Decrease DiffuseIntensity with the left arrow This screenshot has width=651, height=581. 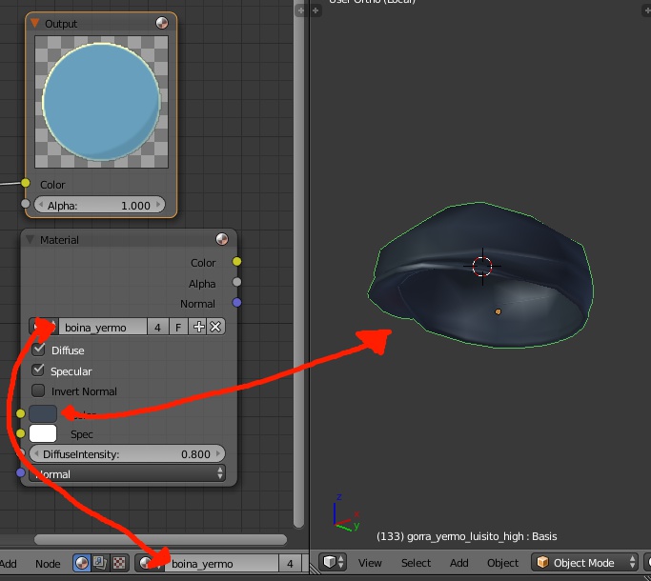[x=36, y=453]
